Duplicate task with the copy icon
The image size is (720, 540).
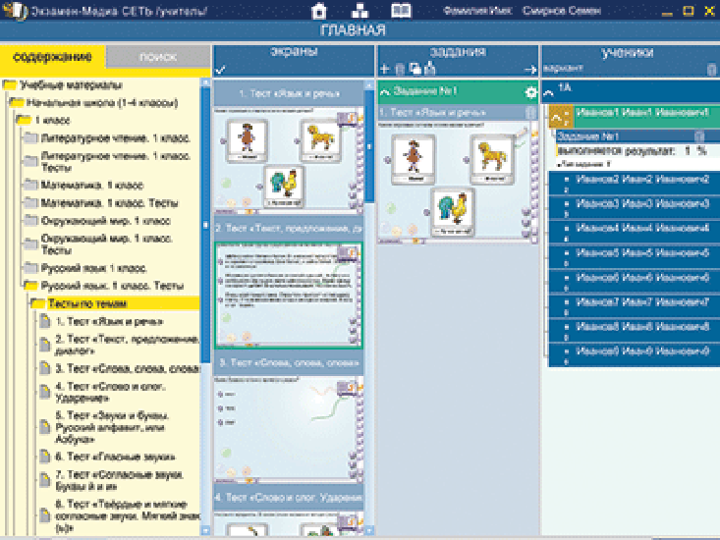[415, 69]
